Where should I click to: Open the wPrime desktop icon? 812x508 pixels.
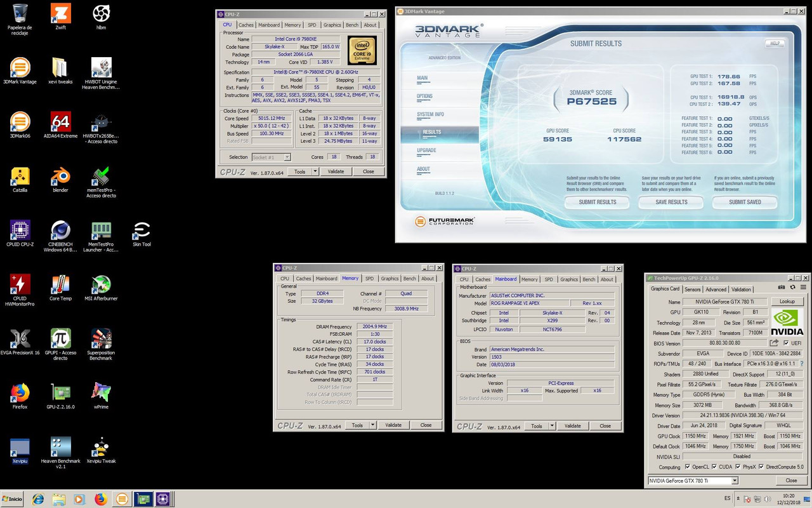coord(101,396)
